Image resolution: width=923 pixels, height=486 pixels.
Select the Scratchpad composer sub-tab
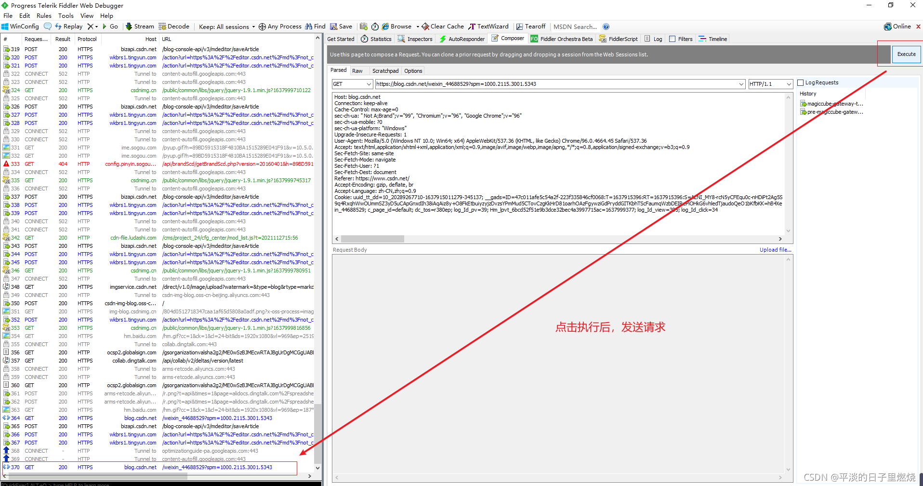tap(385, 71)
